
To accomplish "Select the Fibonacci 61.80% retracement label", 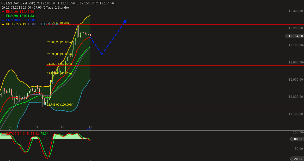I will 59,73.
